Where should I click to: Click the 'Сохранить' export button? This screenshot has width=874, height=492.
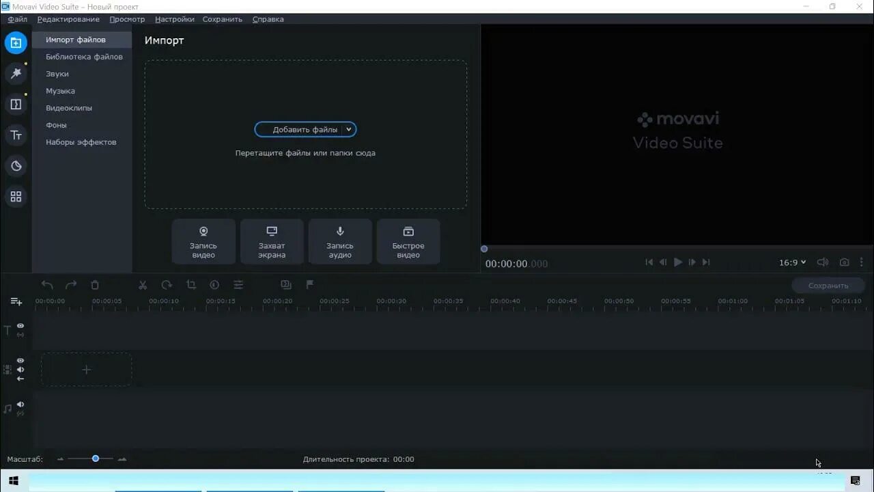(828, 286)
